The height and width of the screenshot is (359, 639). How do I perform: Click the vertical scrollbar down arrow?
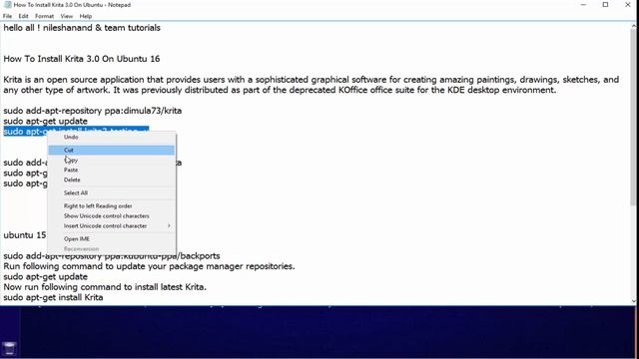pos(634,301)
